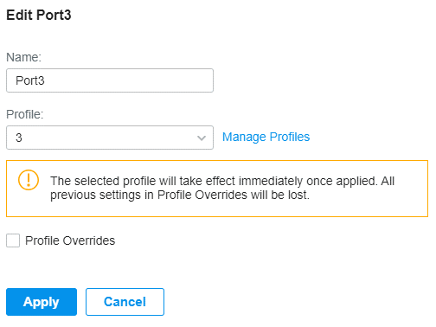This screenshot has width=436, height=327.
Task: Click the right end of the Name text box
Action: (202, 80)
